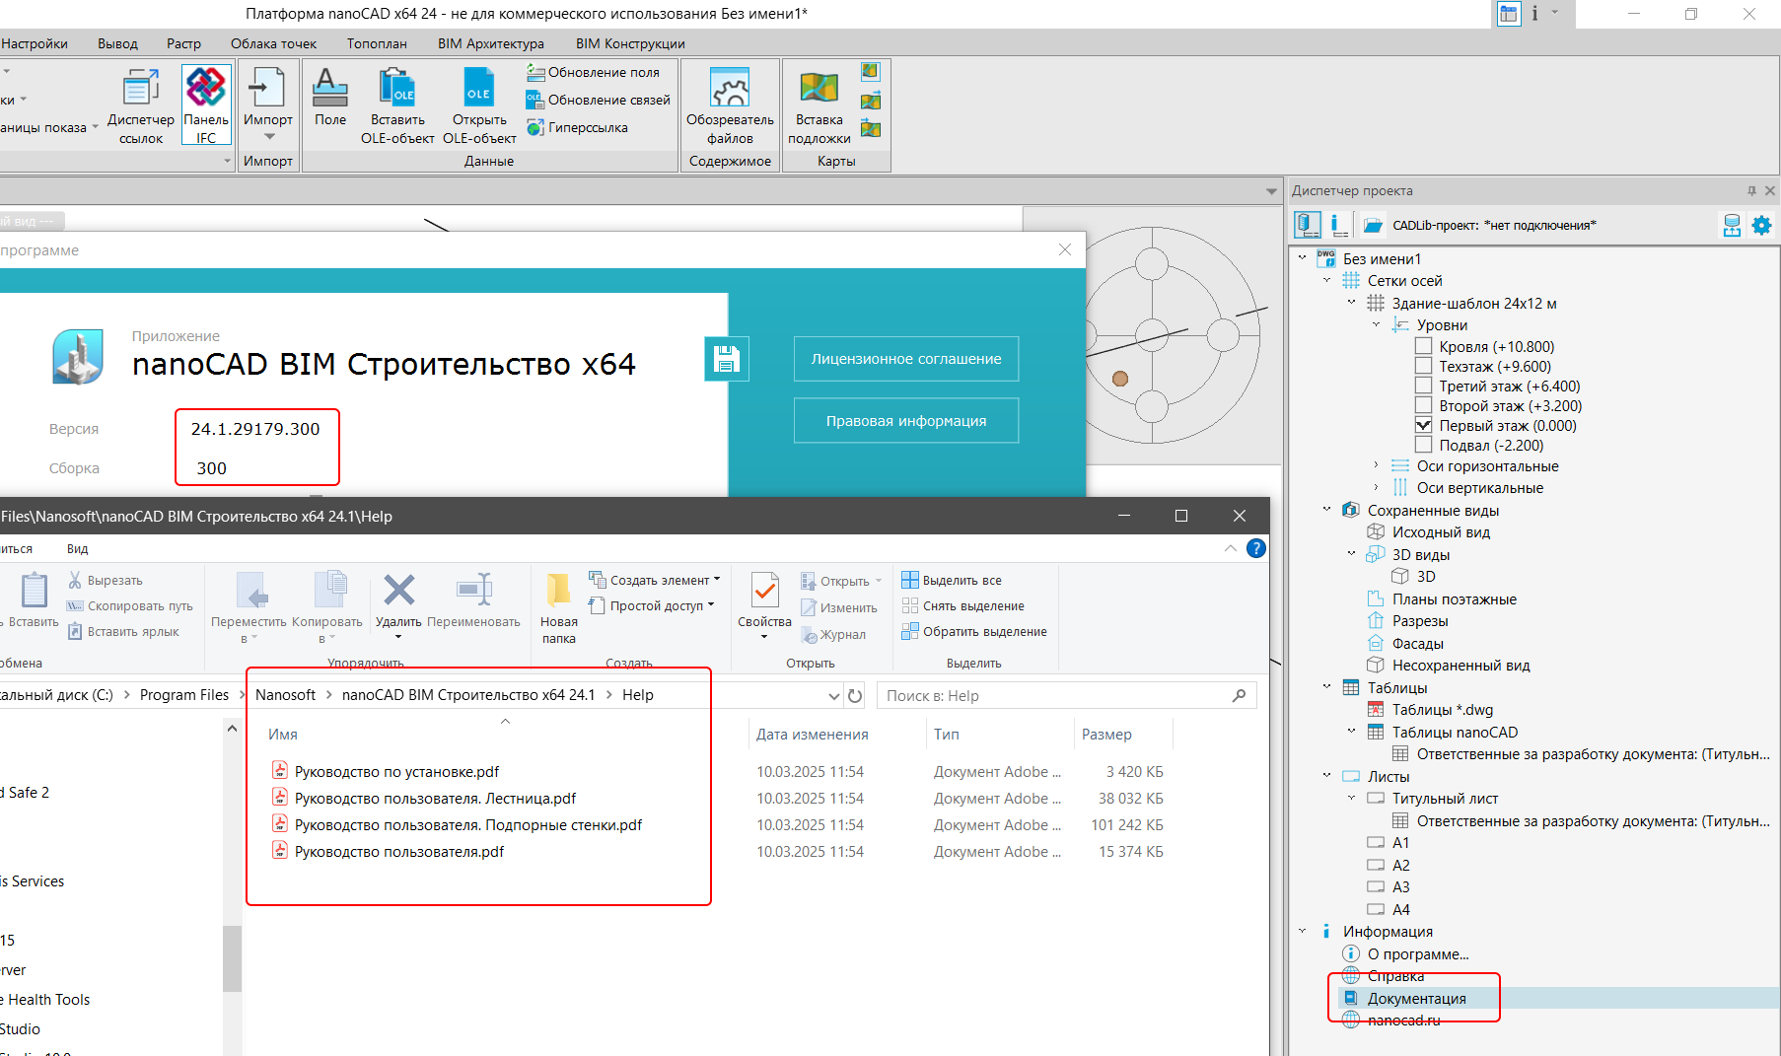Click the building icon in project manager toolbar
Screen dimensions: 1781x1056
click(x=1308, y=225)
